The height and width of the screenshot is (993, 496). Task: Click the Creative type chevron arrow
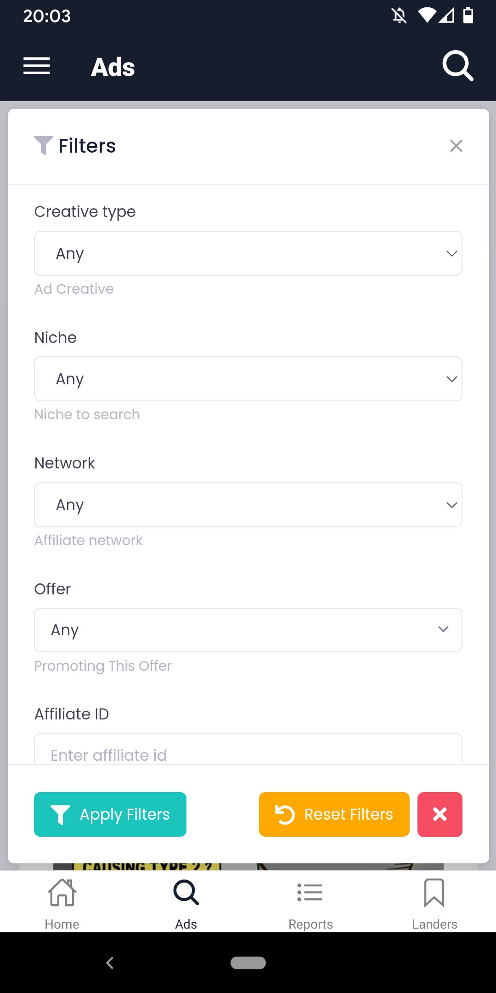tap(452, 254)
